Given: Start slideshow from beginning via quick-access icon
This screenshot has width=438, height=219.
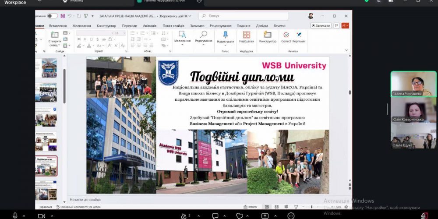Looking at the screenshot, I should (86, 16).
